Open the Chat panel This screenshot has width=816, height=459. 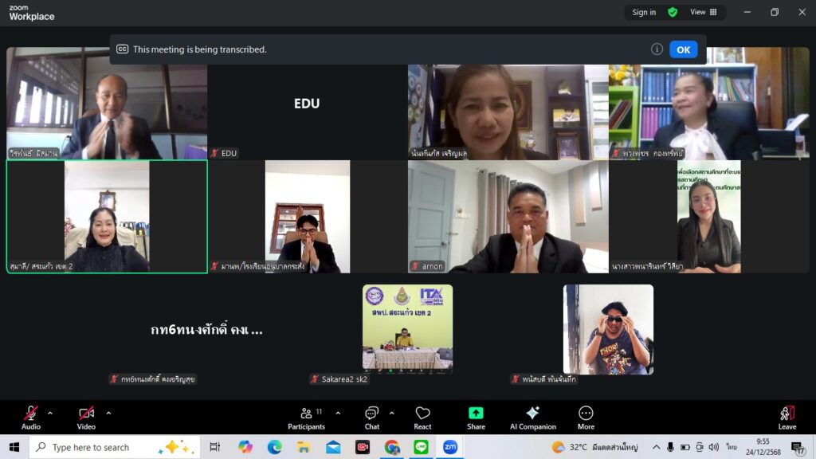point(371,418)
